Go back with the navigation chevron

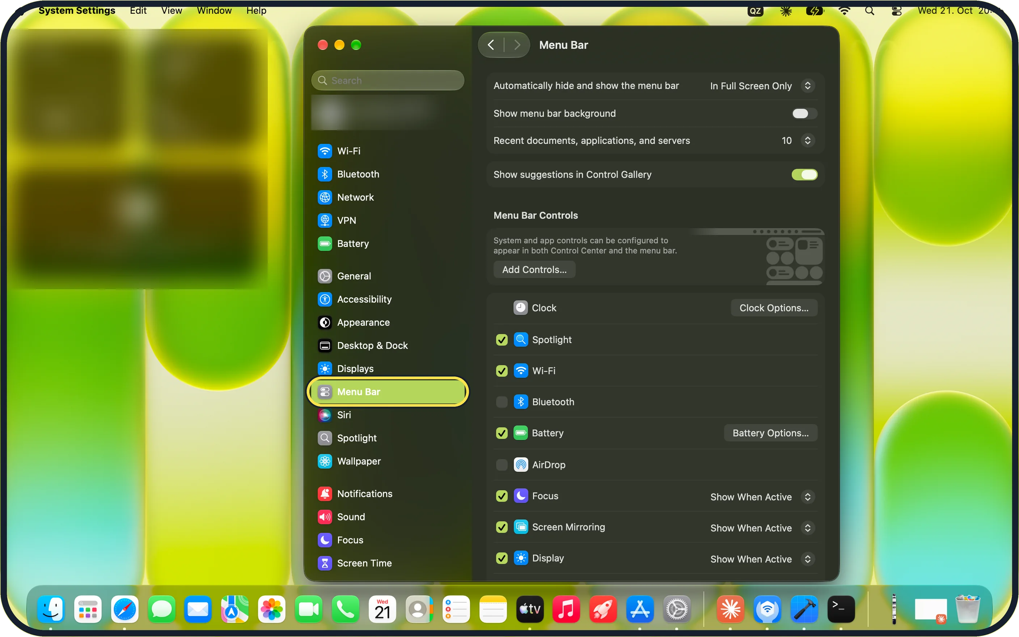491,45
